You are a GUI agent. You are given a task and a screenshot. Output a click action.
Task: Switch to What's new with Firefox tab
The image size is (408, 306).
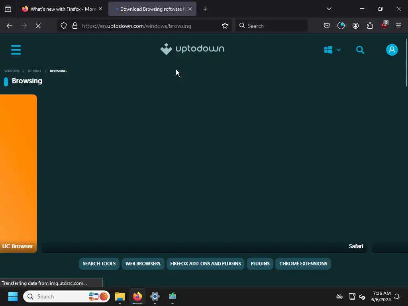pyautogui.click(x=62, y=9)
